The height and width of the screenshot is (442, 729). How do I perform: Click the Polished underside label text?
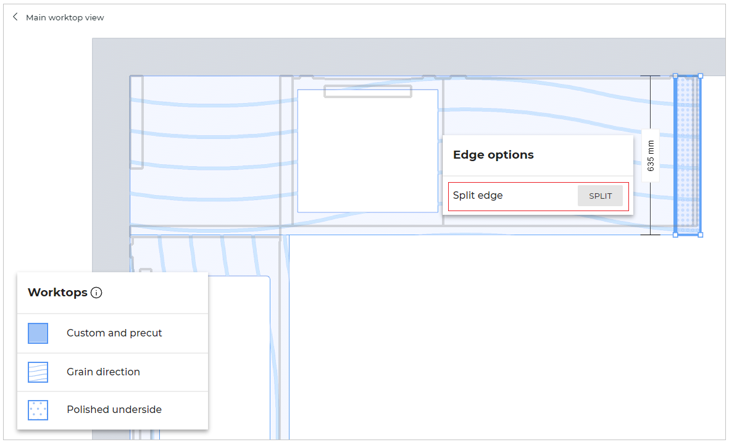(114, 410)
